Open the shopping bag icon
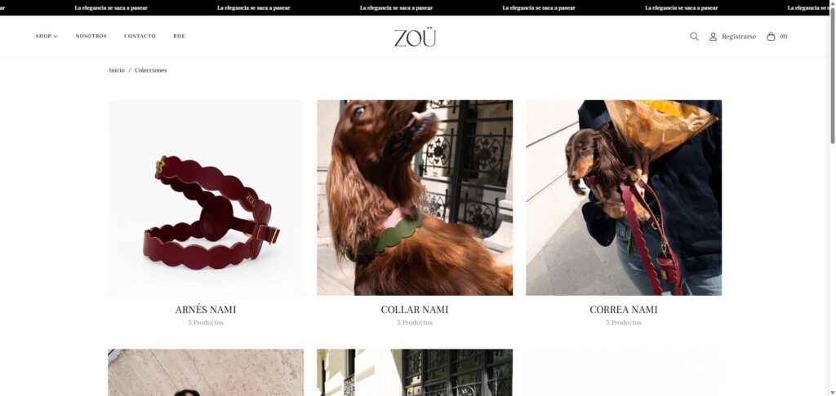The height and width of the screenshot is (396, 836). point(771,36)
